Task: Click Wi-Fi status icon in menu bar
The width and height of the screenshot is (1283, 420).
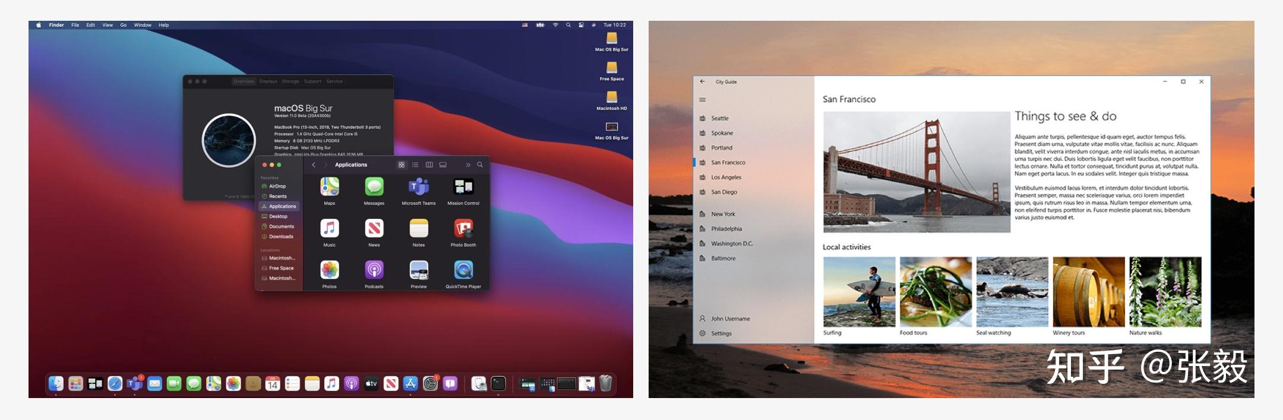Action: point(555,25)
